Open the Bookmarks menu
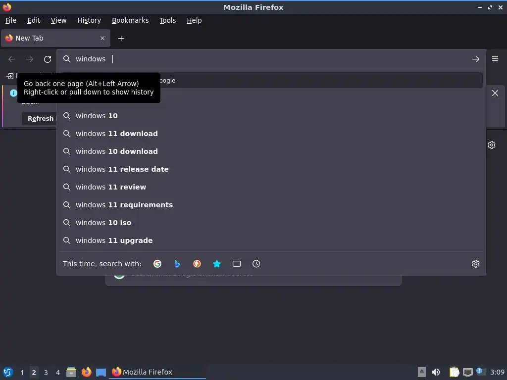The width and height of the screenshot is (507, 380). pyautogui.click(x=130, y=20)
